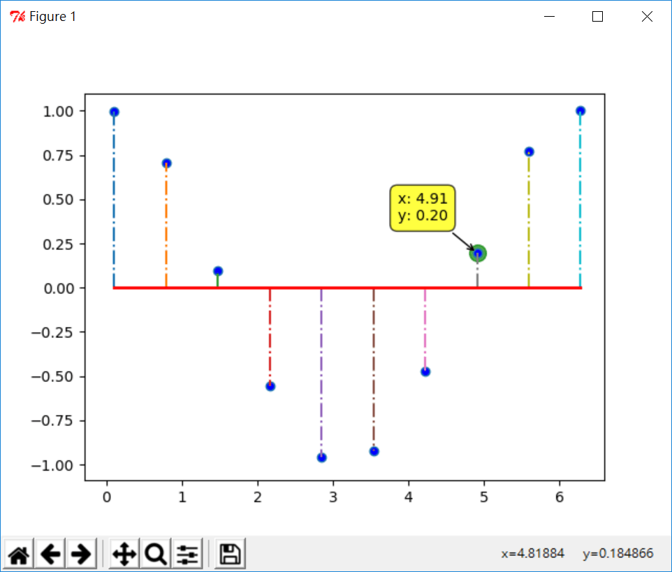Click the coordinate readout in the status bar

(x=576, y=553)
